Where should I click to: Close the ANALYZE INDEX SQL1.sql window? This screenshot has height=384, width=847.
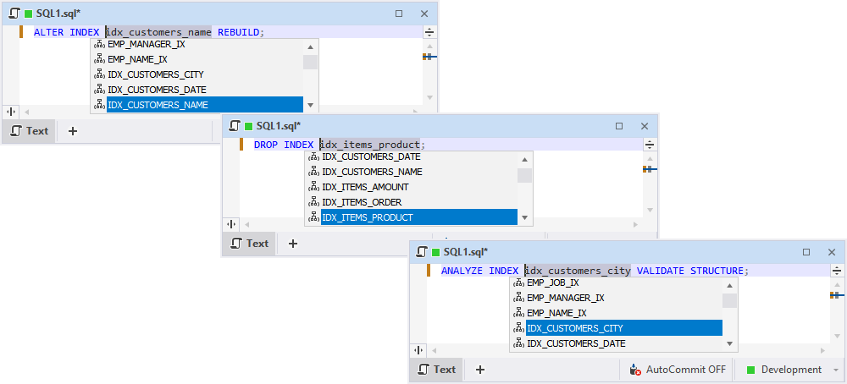[832, 252]
